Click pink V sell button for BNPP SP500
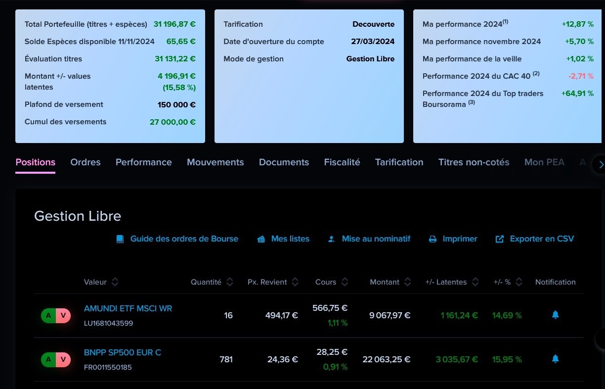This screenshot has width=605, height=389. (x=63, y=360)
